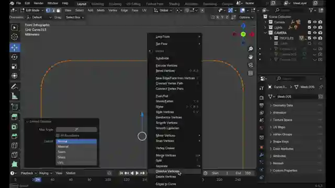This screenshot has width=335, height=188.
Task: Choose Dissolve Vertices from context menu
Action: pyautogui.click(x=174, y=171)
